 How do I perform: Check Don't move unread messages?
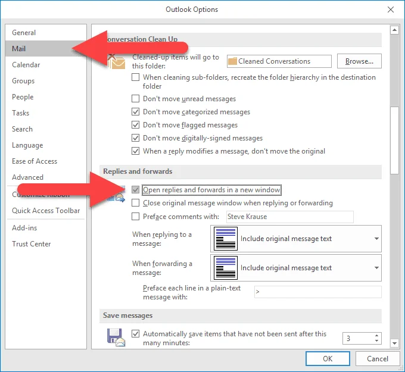pyautogui.click(x=135, y=98)
